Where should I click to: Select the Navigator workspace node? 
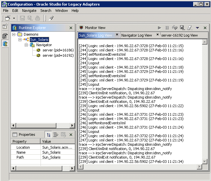tap(44, 45)
